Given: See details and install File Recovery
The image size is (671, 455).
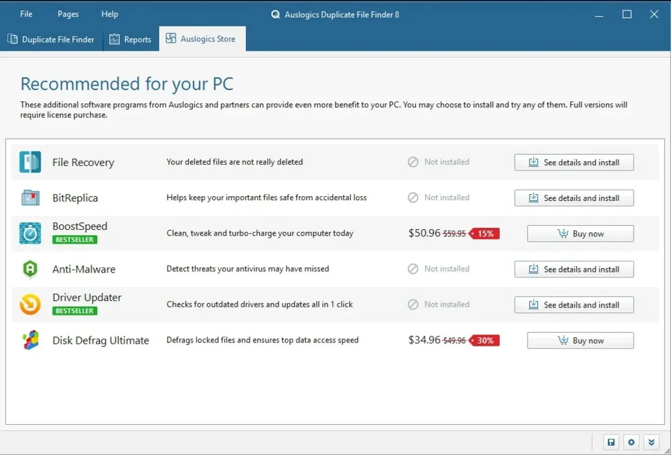Looking at the screenshot, I should pos(574,163).
